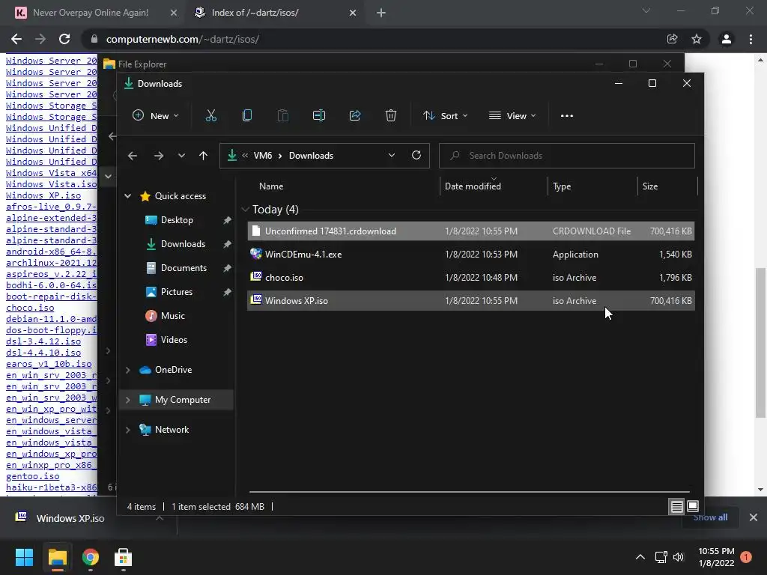Reload the Chrome page

pos(64,39)
